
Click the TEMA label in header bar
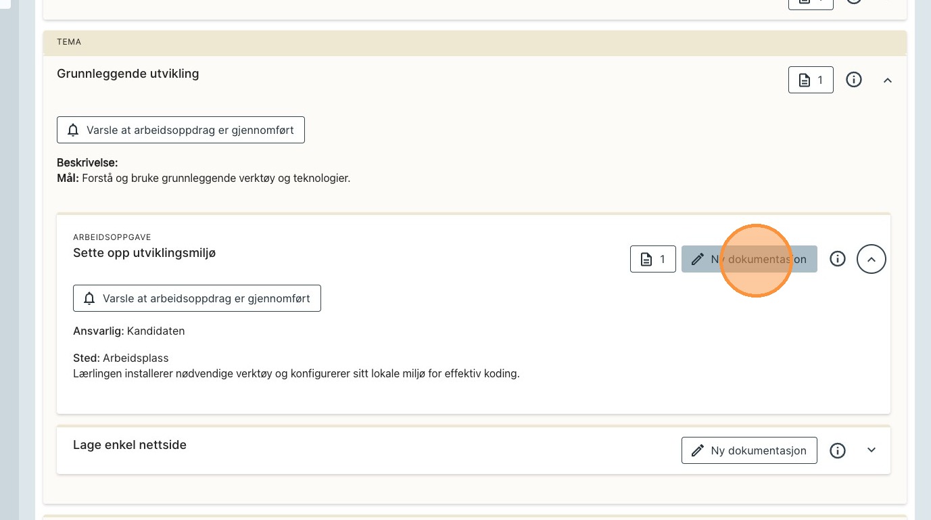click(69, 42)
